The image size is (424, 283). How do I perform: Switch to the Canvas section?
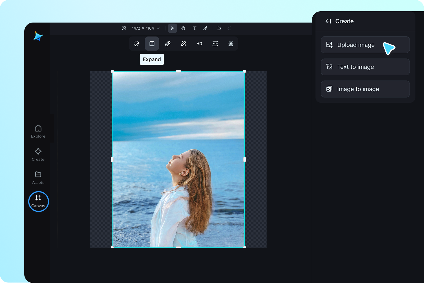point(38,201)
